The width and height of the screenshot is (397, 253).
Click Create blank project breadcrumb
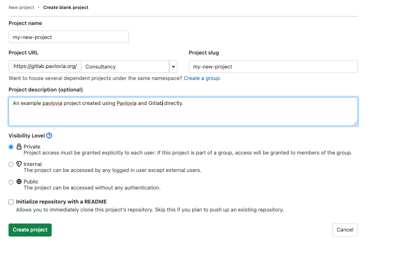tap(66, 7)
